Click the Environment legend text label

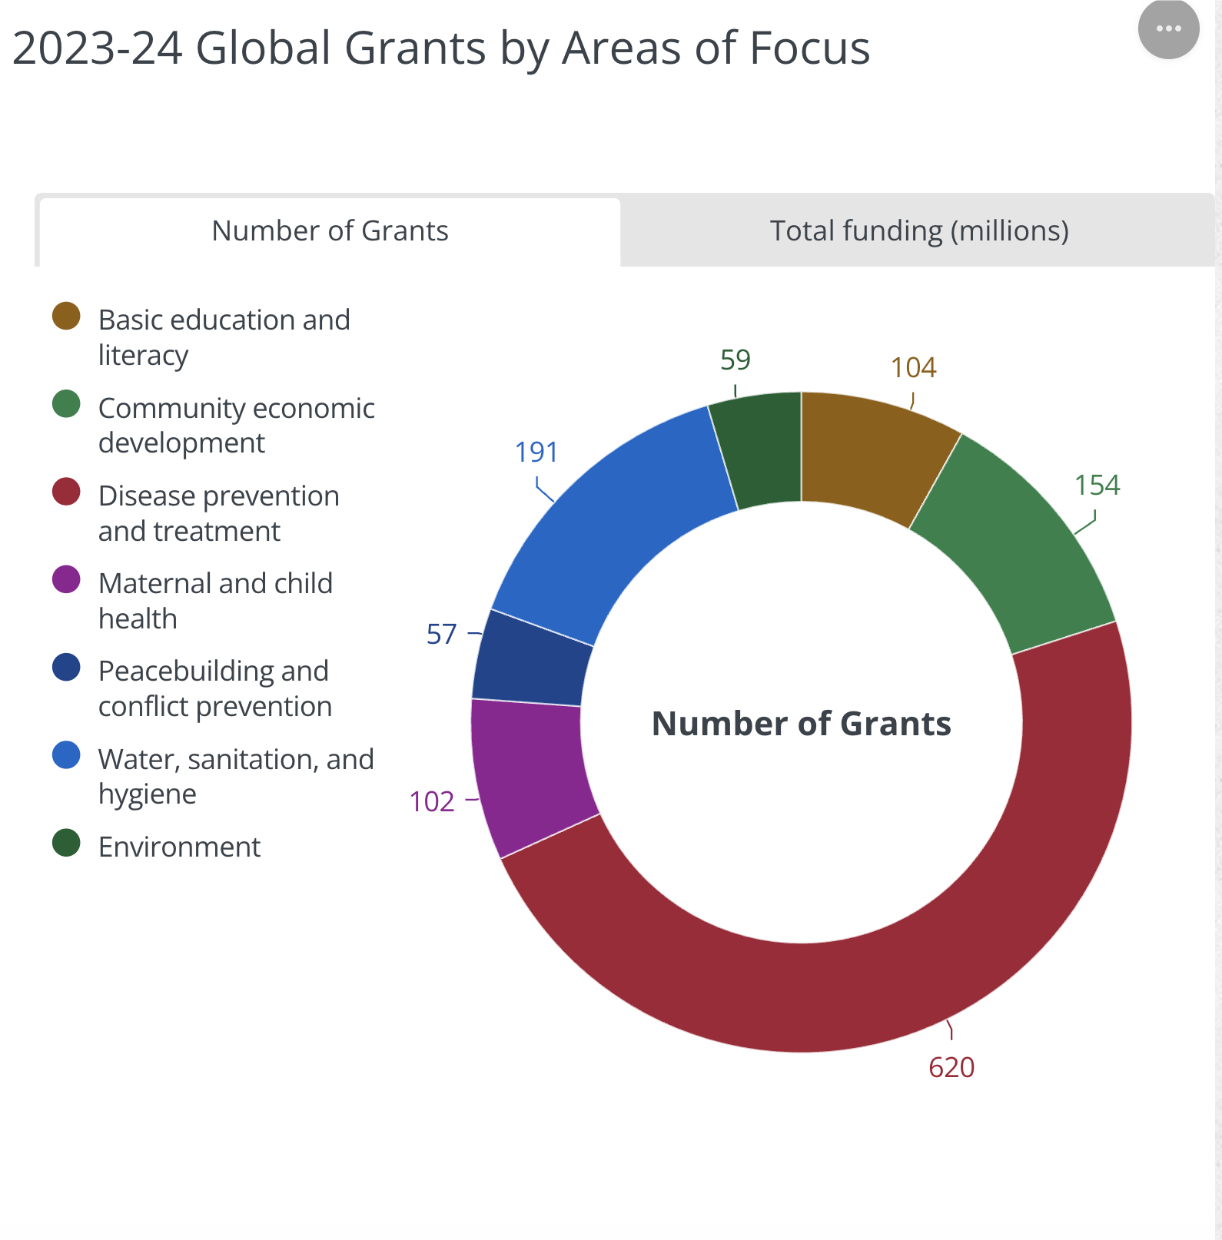(179, 847)
